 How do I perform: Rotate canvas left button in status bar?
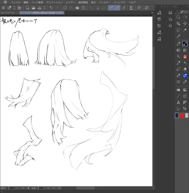coord(48,188)
